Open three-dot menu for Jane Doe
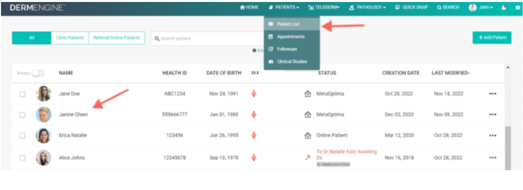This screenshot has height=190, width=523. 493,94
